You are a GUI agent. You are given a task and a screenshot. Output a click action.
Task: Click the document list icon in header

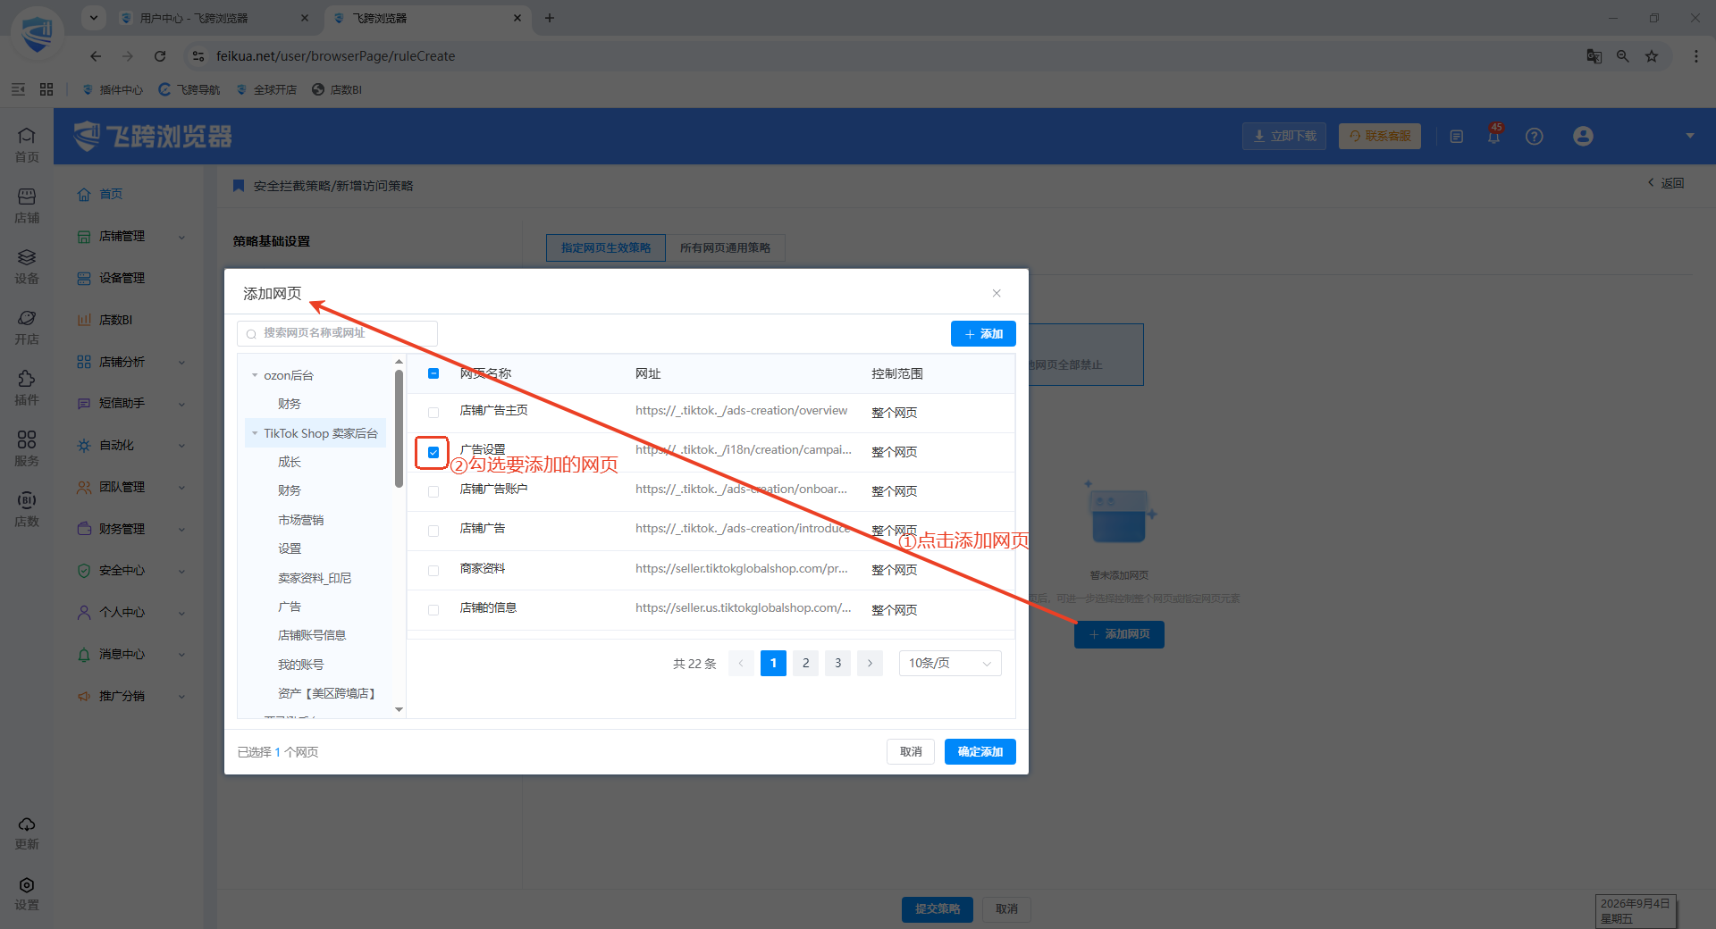click(1457, 137)
